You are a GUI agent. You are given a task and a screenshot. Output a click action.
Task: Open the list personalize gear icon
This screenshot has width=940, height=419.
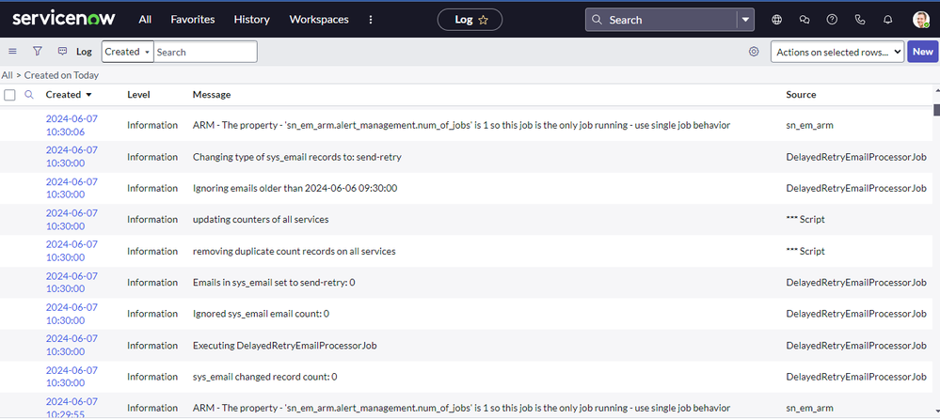click(754, 52)
